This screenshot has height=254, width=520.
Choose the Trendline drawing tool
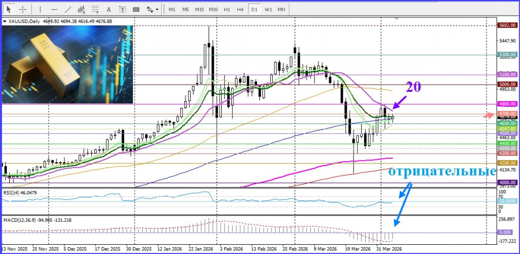[68, 9]
